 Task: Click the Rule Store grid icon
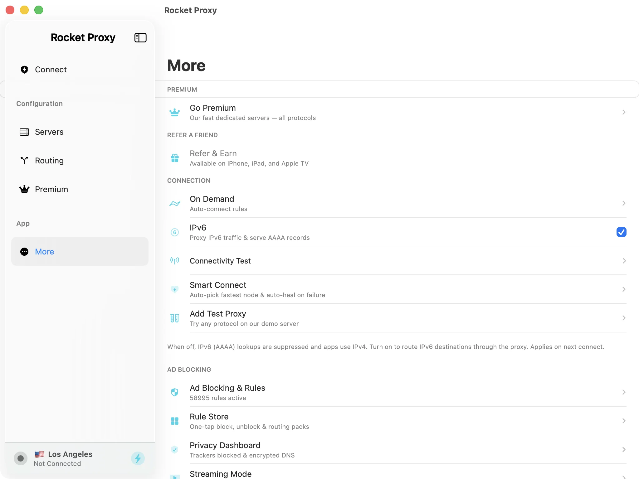click(175, 421)
